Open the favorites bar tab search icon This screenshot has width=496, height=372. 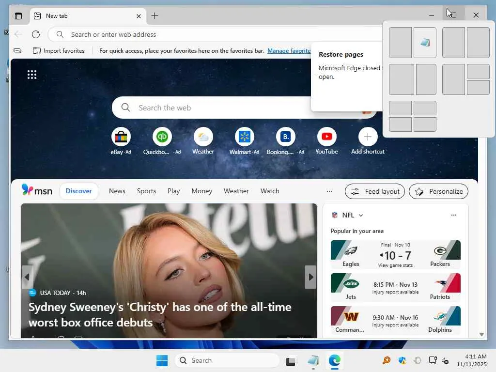(18, 50)
